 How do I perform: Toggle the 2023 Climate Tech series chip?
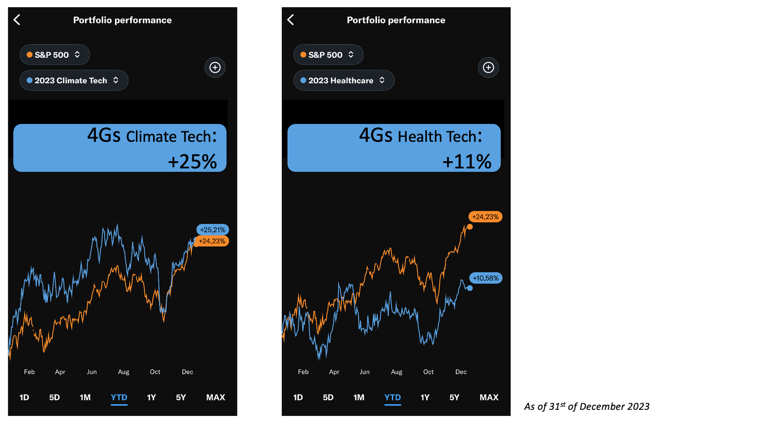(x=73, y=80)
